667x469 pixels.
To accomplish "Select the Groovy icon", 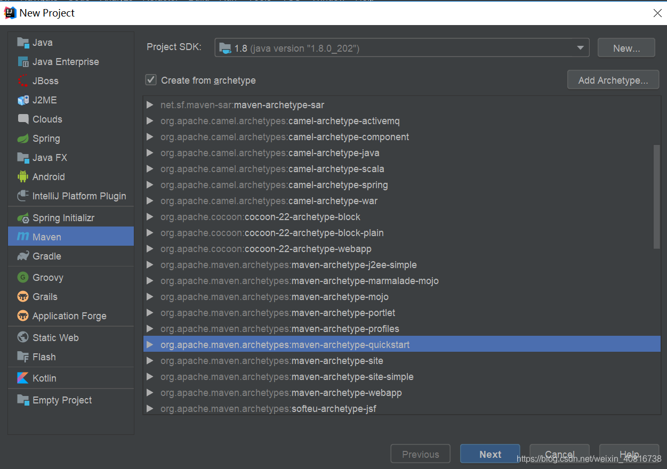I will click(23, 278).
